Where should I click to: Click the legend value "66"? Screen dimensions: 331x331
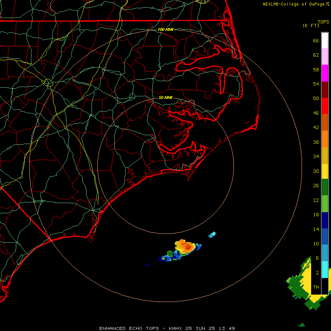click(x=316, y=40)
